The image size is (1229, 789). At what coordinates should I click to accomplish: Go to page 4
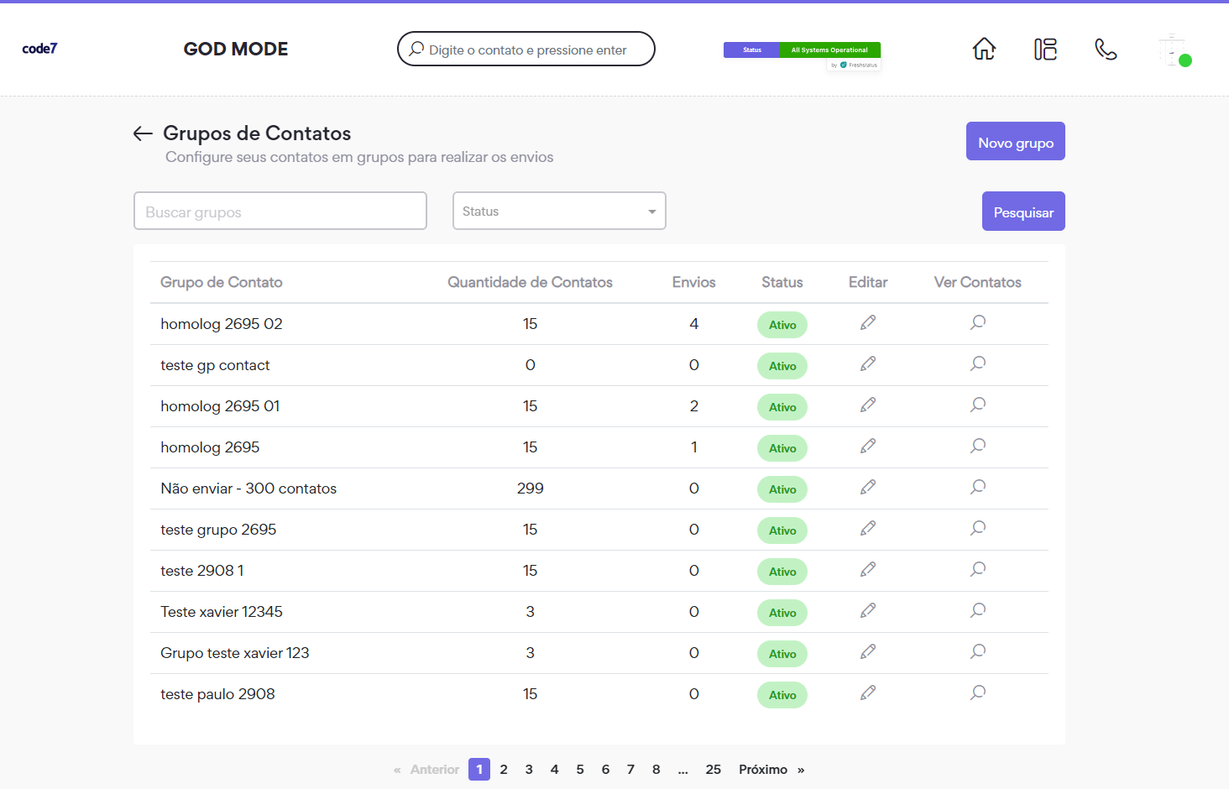(x=554, y=770)
